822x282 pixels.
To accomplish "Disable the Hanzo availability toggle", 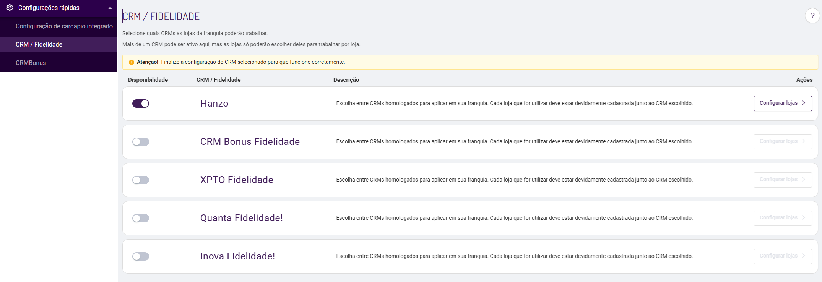I will (x=141, y=104).
